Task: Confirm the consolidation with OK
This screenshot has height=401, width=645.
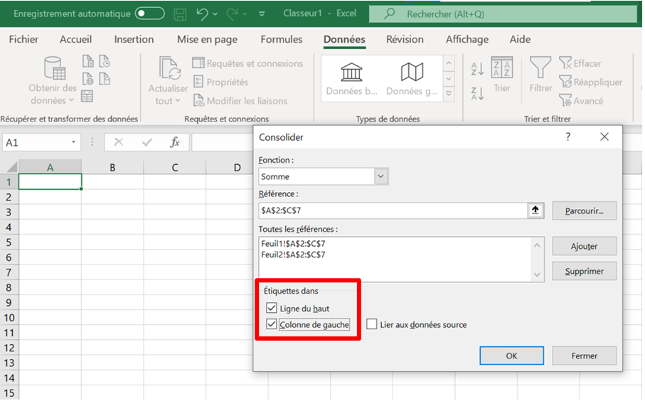Action: point(511,355)
